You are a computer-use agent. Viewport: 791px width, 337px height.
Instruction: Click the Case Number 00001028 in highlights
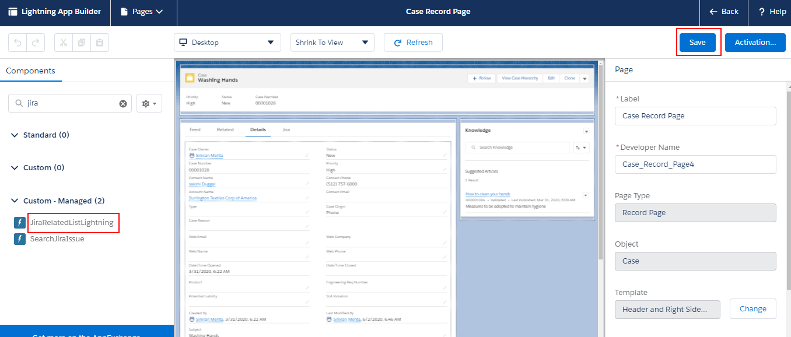point(265,103)
